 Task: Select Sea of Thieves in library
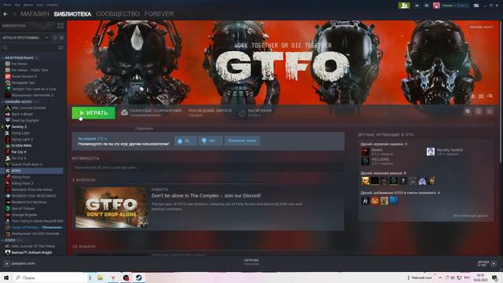coord(23,208)
